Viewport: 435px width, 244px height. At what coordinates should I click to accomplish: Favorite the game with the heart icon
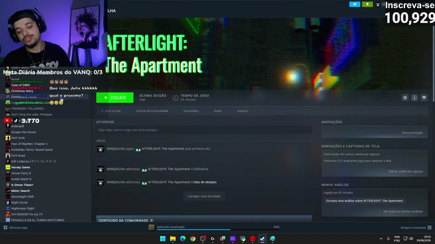click(424, 98)
